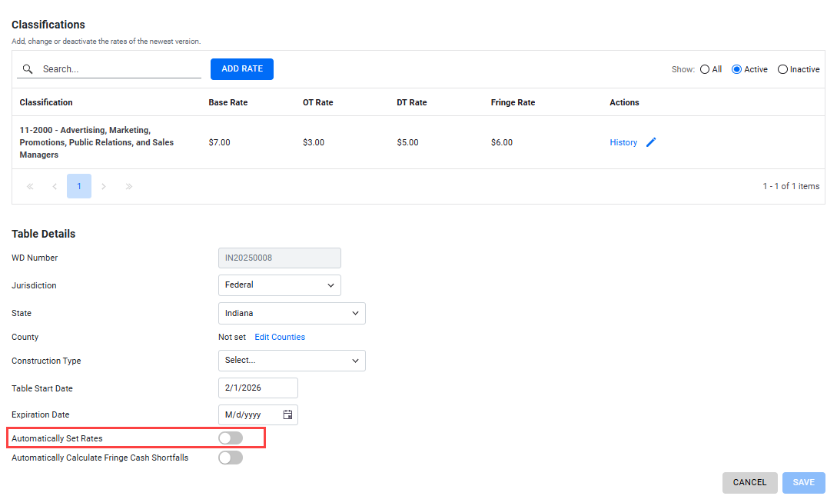Viewport: 837px width, 496px height.
Task: Select the All radio button
Action: [705, 69]
